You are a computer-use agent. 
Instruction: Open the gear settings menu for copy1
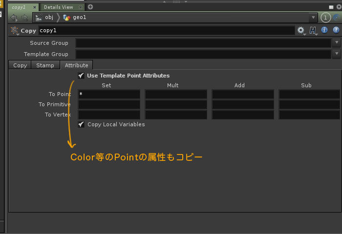pyautogui.click(x=301, y=30)
